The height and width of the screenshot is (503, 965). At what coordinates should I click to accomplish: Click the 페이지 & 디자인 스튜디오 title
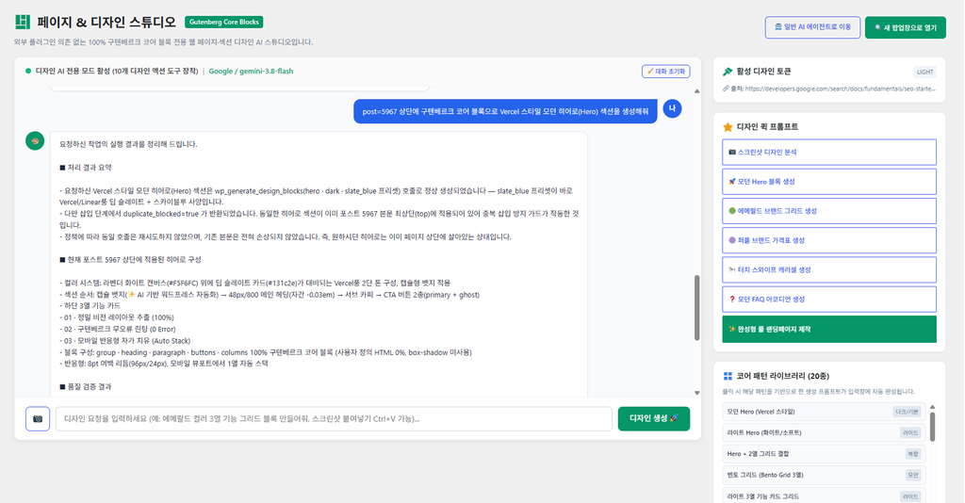(106, 23)
